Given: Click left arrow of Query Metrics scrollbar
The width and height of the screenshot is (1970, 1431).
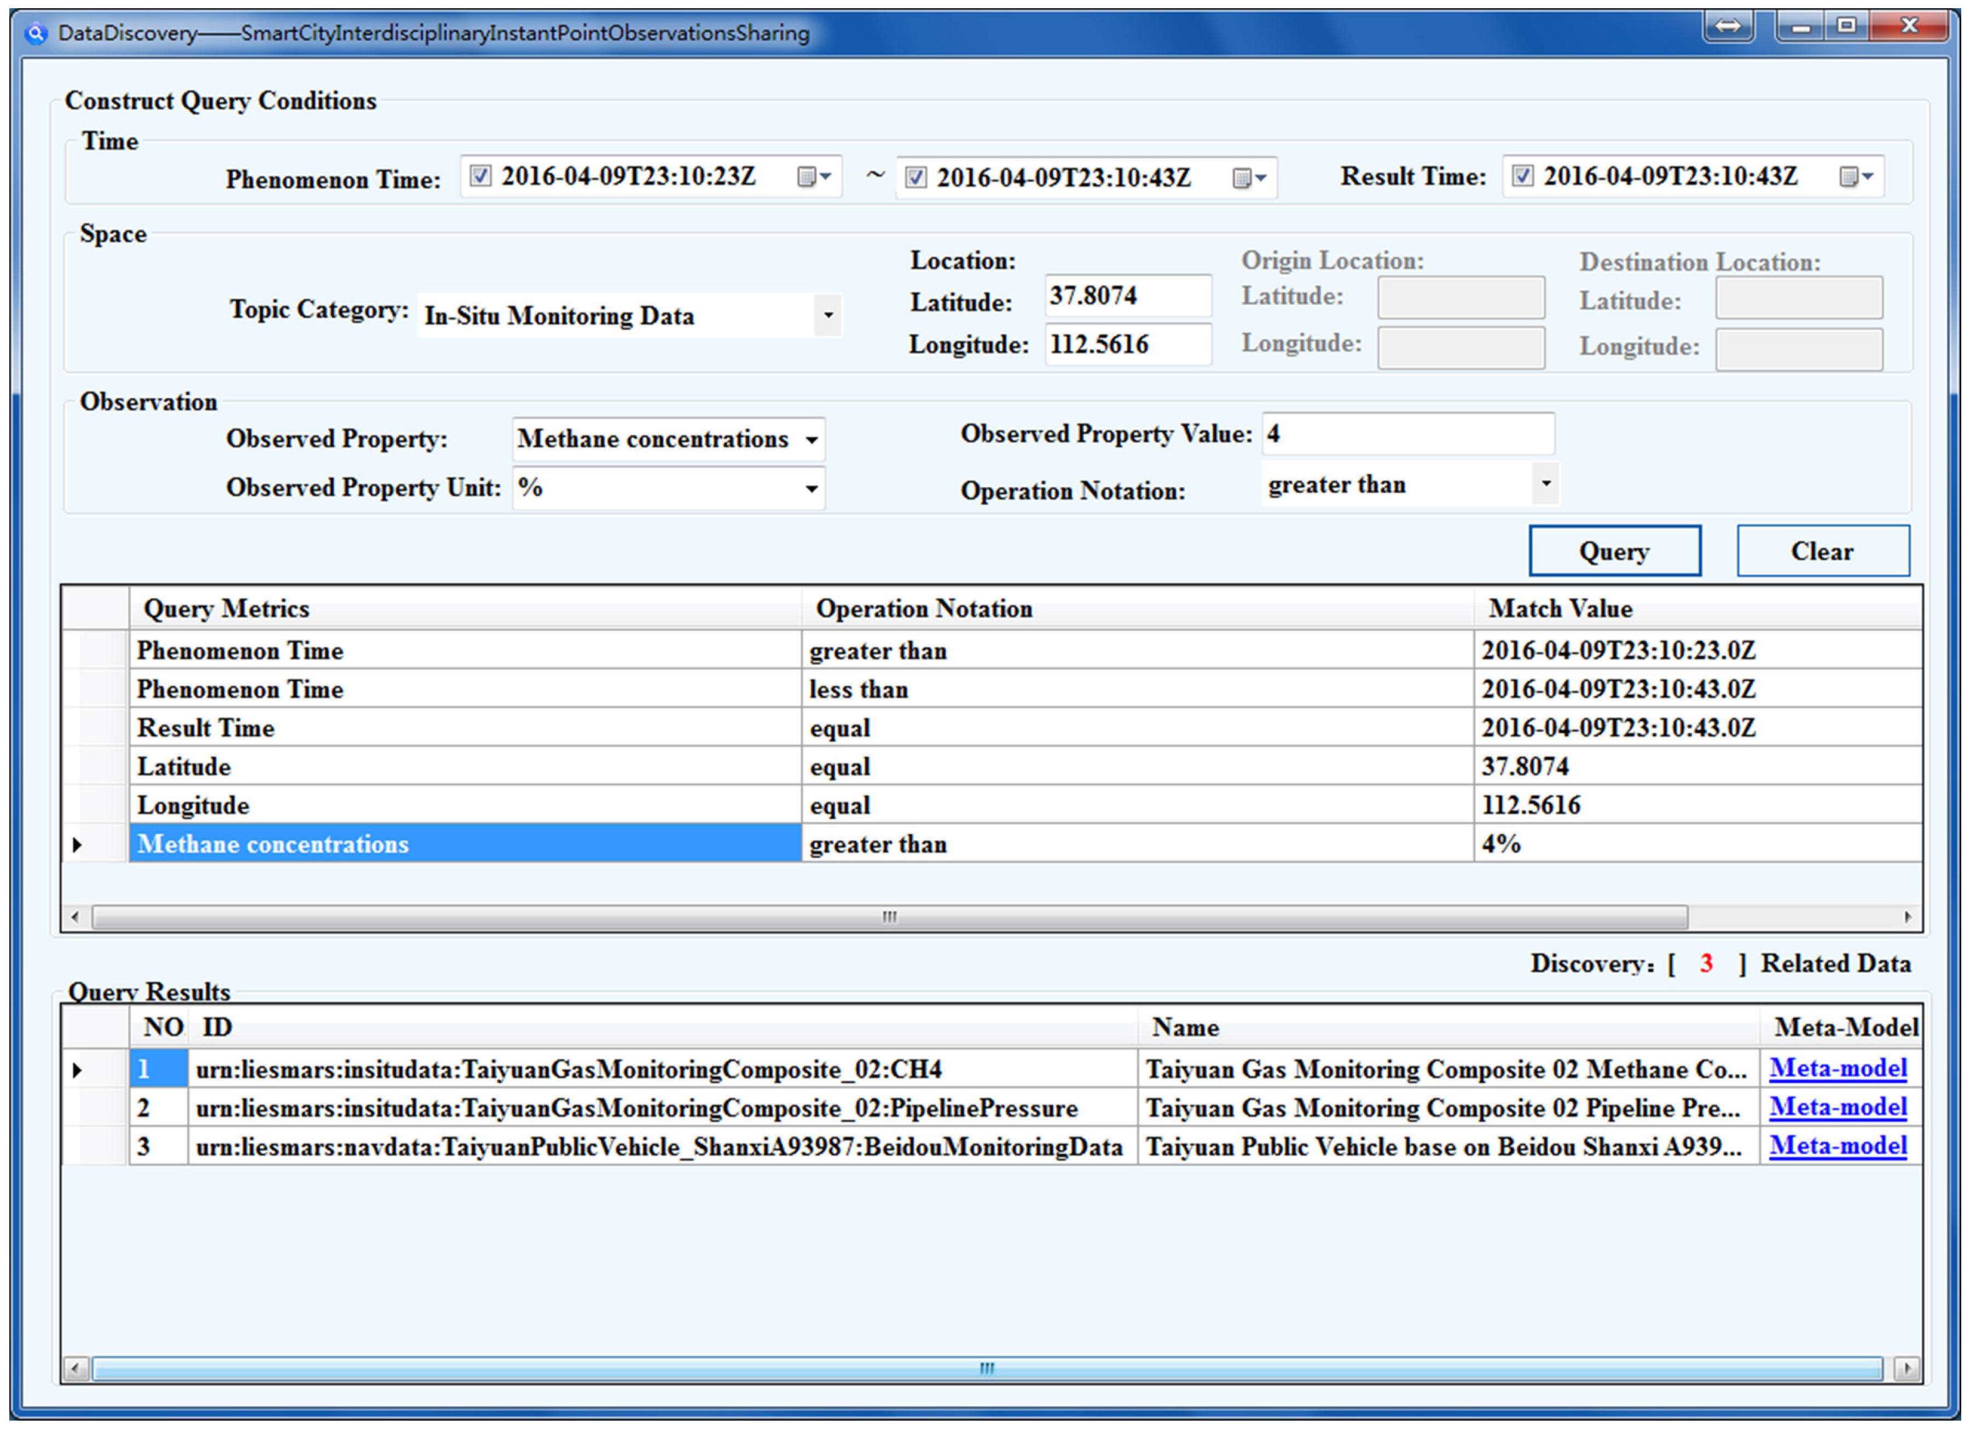Looking at the screenshot, I should 76,917.
